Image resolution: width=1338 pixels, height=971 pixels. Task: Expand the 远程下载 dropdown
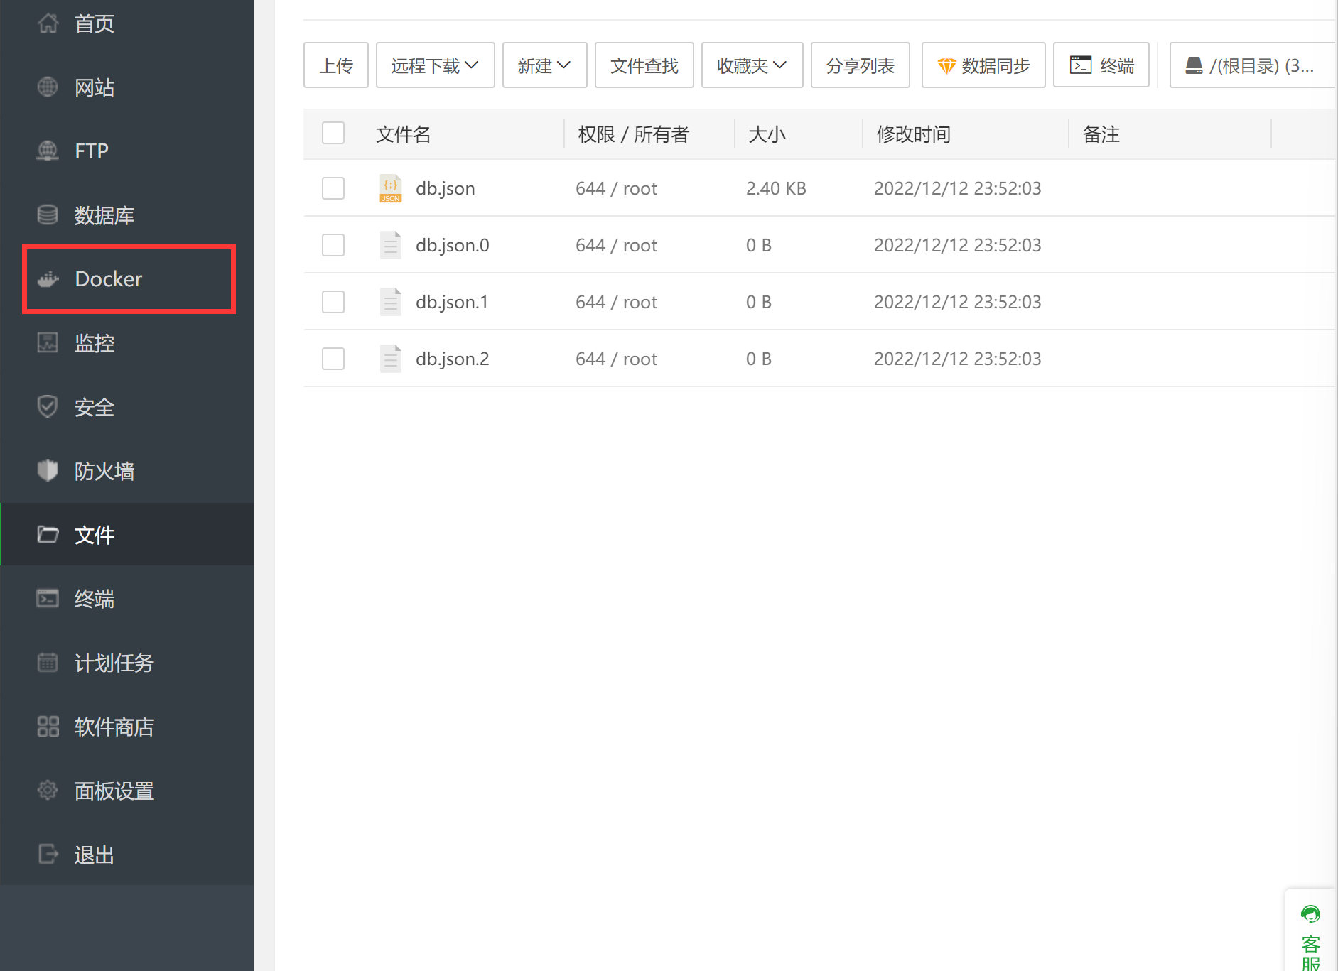[x=435, y=65]
